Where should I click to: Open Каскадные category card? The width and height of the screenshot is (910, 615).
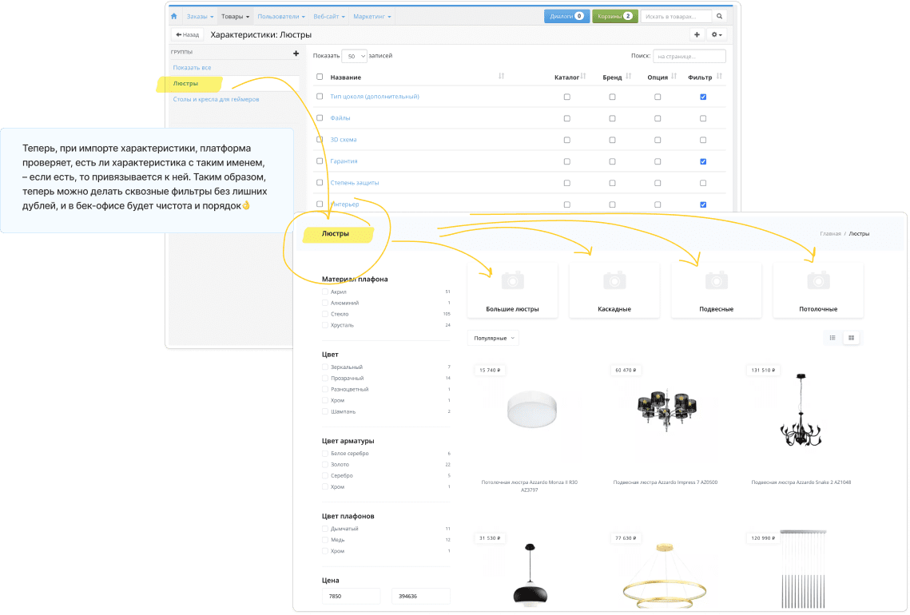click(614, 291)
